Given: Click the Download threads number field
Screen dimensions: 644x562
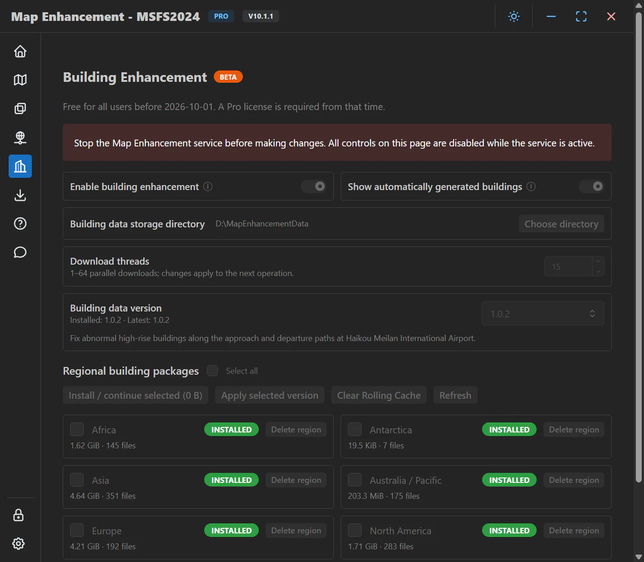Looking at the screenshot, I should click(569, 266).
